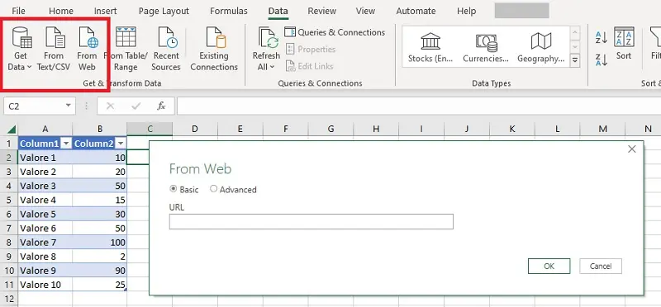Screen dimensions: 661x307
Task: Select cell containing Valore 7
Action: (x=45, y=242)
